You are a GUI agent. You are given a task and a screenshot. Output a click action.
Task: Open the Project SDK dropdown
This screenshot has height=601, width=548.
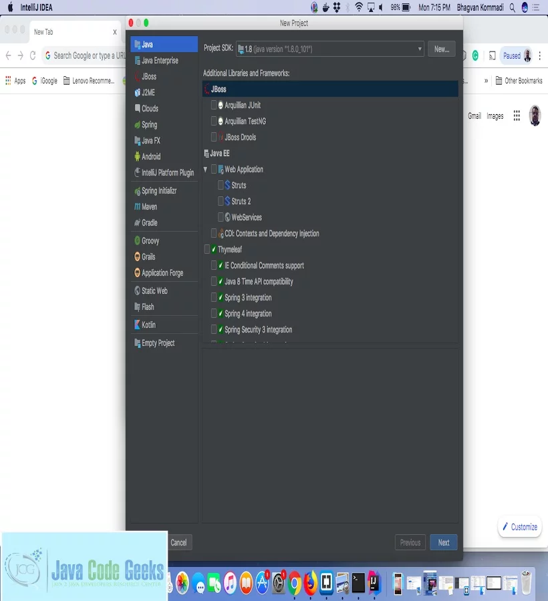click(329, 49)
